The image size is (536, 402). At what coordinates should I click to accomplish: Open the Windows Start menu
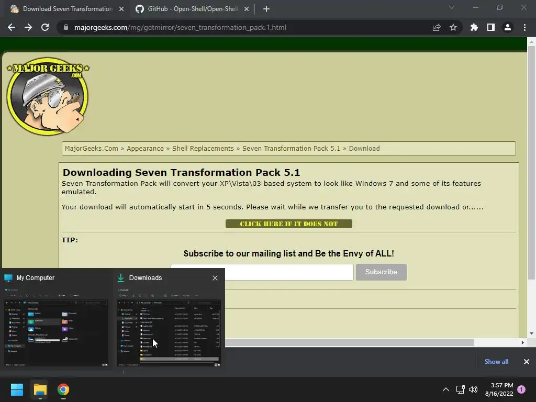(x=17, y=389)
